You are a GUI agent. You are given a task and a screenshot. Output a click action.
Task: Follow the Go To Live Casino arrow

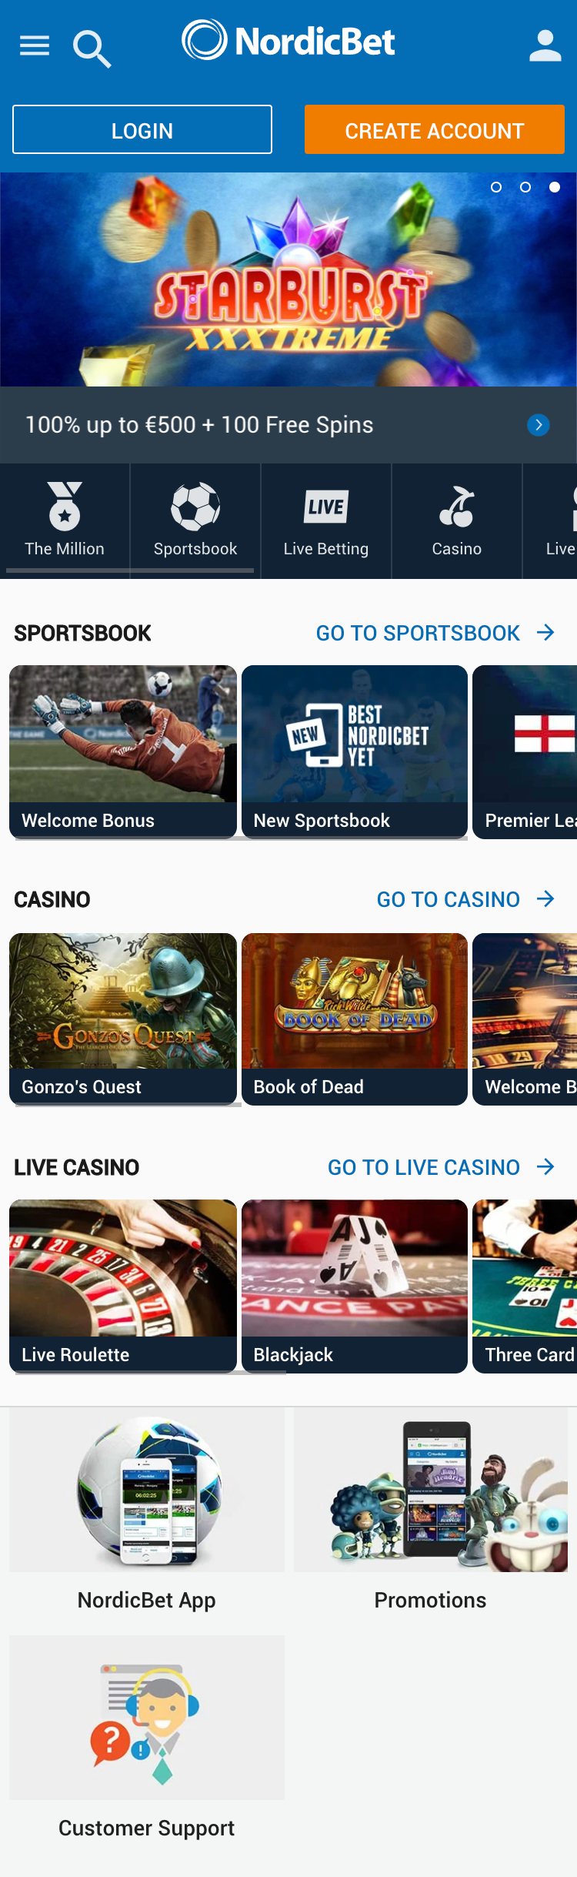[x=546, y=1167]
